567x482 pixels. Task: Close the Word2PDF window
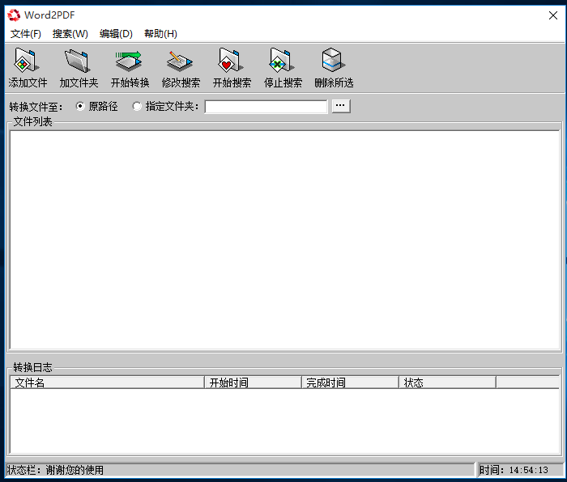[553, 15]
